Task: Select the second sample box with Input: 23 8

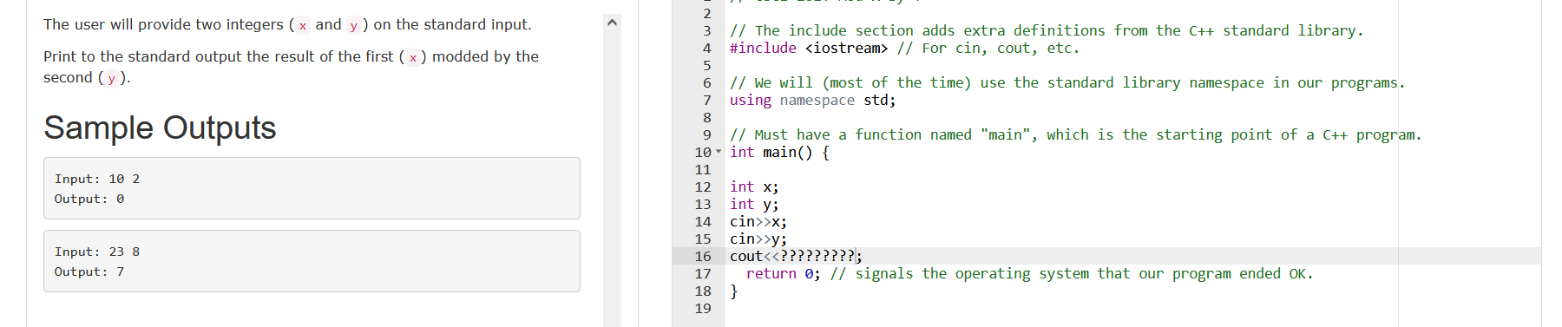Action: click(312, 261)
